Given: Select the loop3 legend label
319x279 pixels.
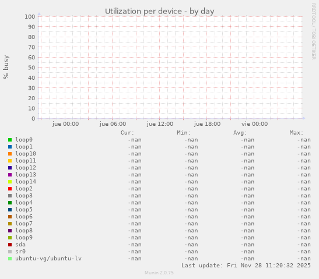Looking at the screenshot, I should pyautogui.click(x=24, y=196).
